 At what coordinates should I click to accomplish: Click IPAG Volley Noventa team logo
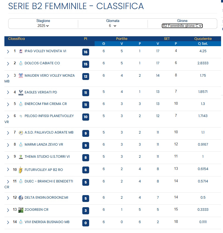[21, 51]
